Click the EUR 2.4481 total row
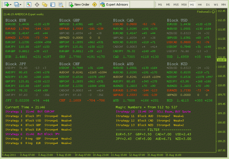 [x=28, y=57]
